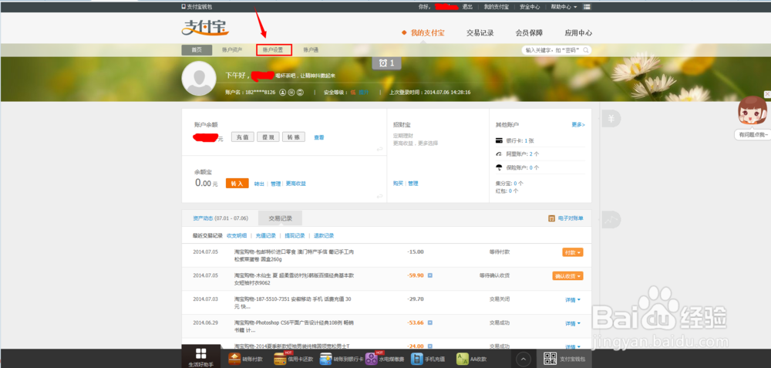Click the 退出 logout link

(468, 7)
